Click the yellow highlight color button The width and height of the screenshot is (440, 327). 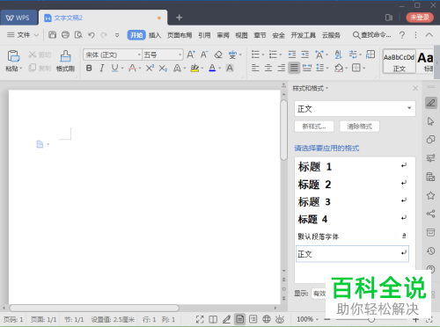[194, 69]
